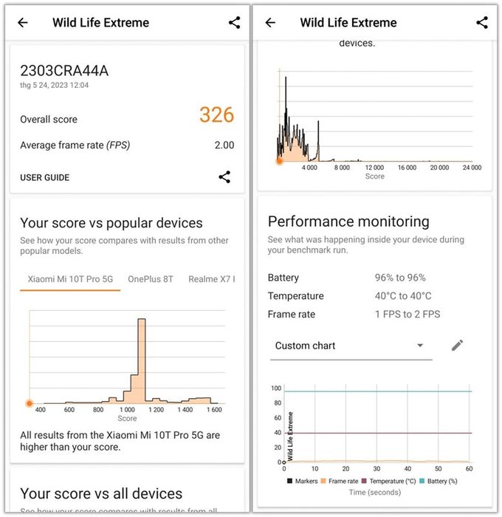The height and width of the screenshot is (517, 502).
Task: Tap the share icon in the left screen header
Action: (x=234, y=23)
